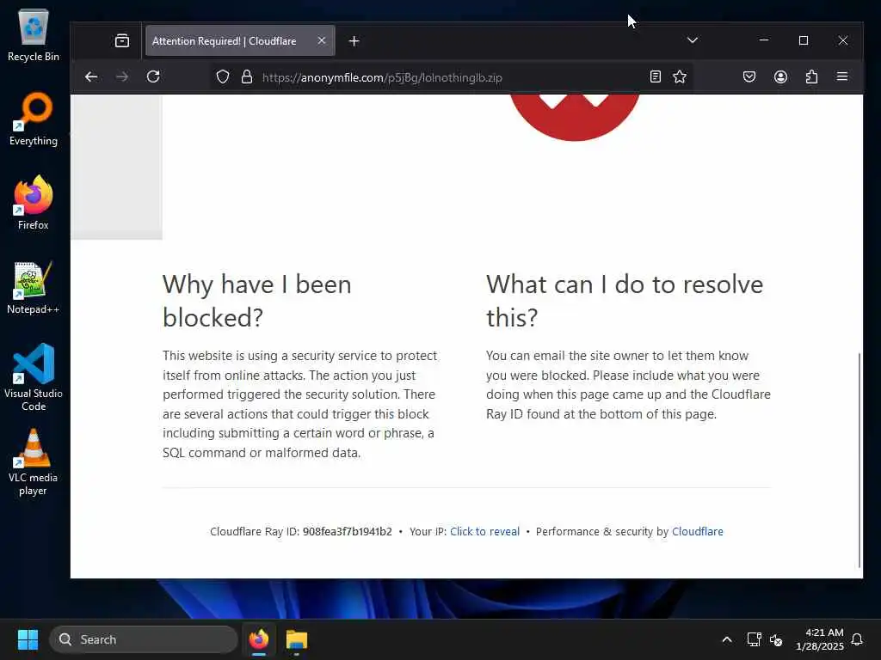Close the Firefox window
Screen dimensions: 881x660
(x=843, y=40)
